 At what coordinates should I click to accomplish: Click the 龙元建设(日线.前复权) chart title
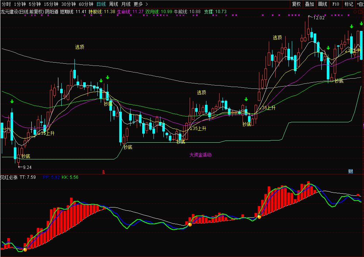click(x=23, y=12)
